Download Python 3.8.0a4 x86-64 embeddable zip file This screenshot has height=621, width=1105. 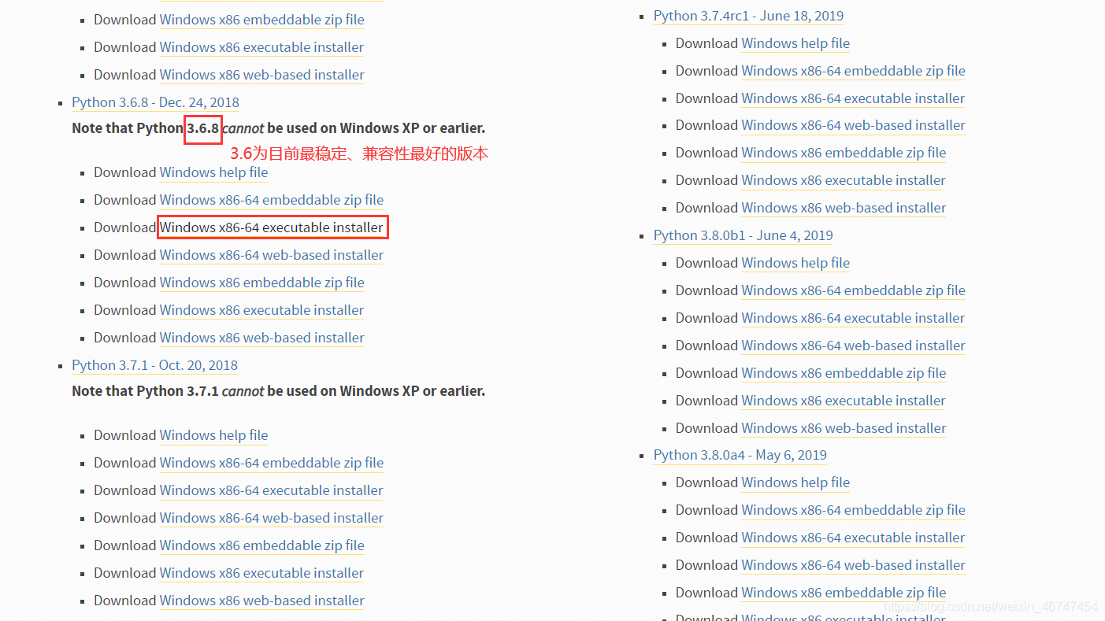point(854,510)
